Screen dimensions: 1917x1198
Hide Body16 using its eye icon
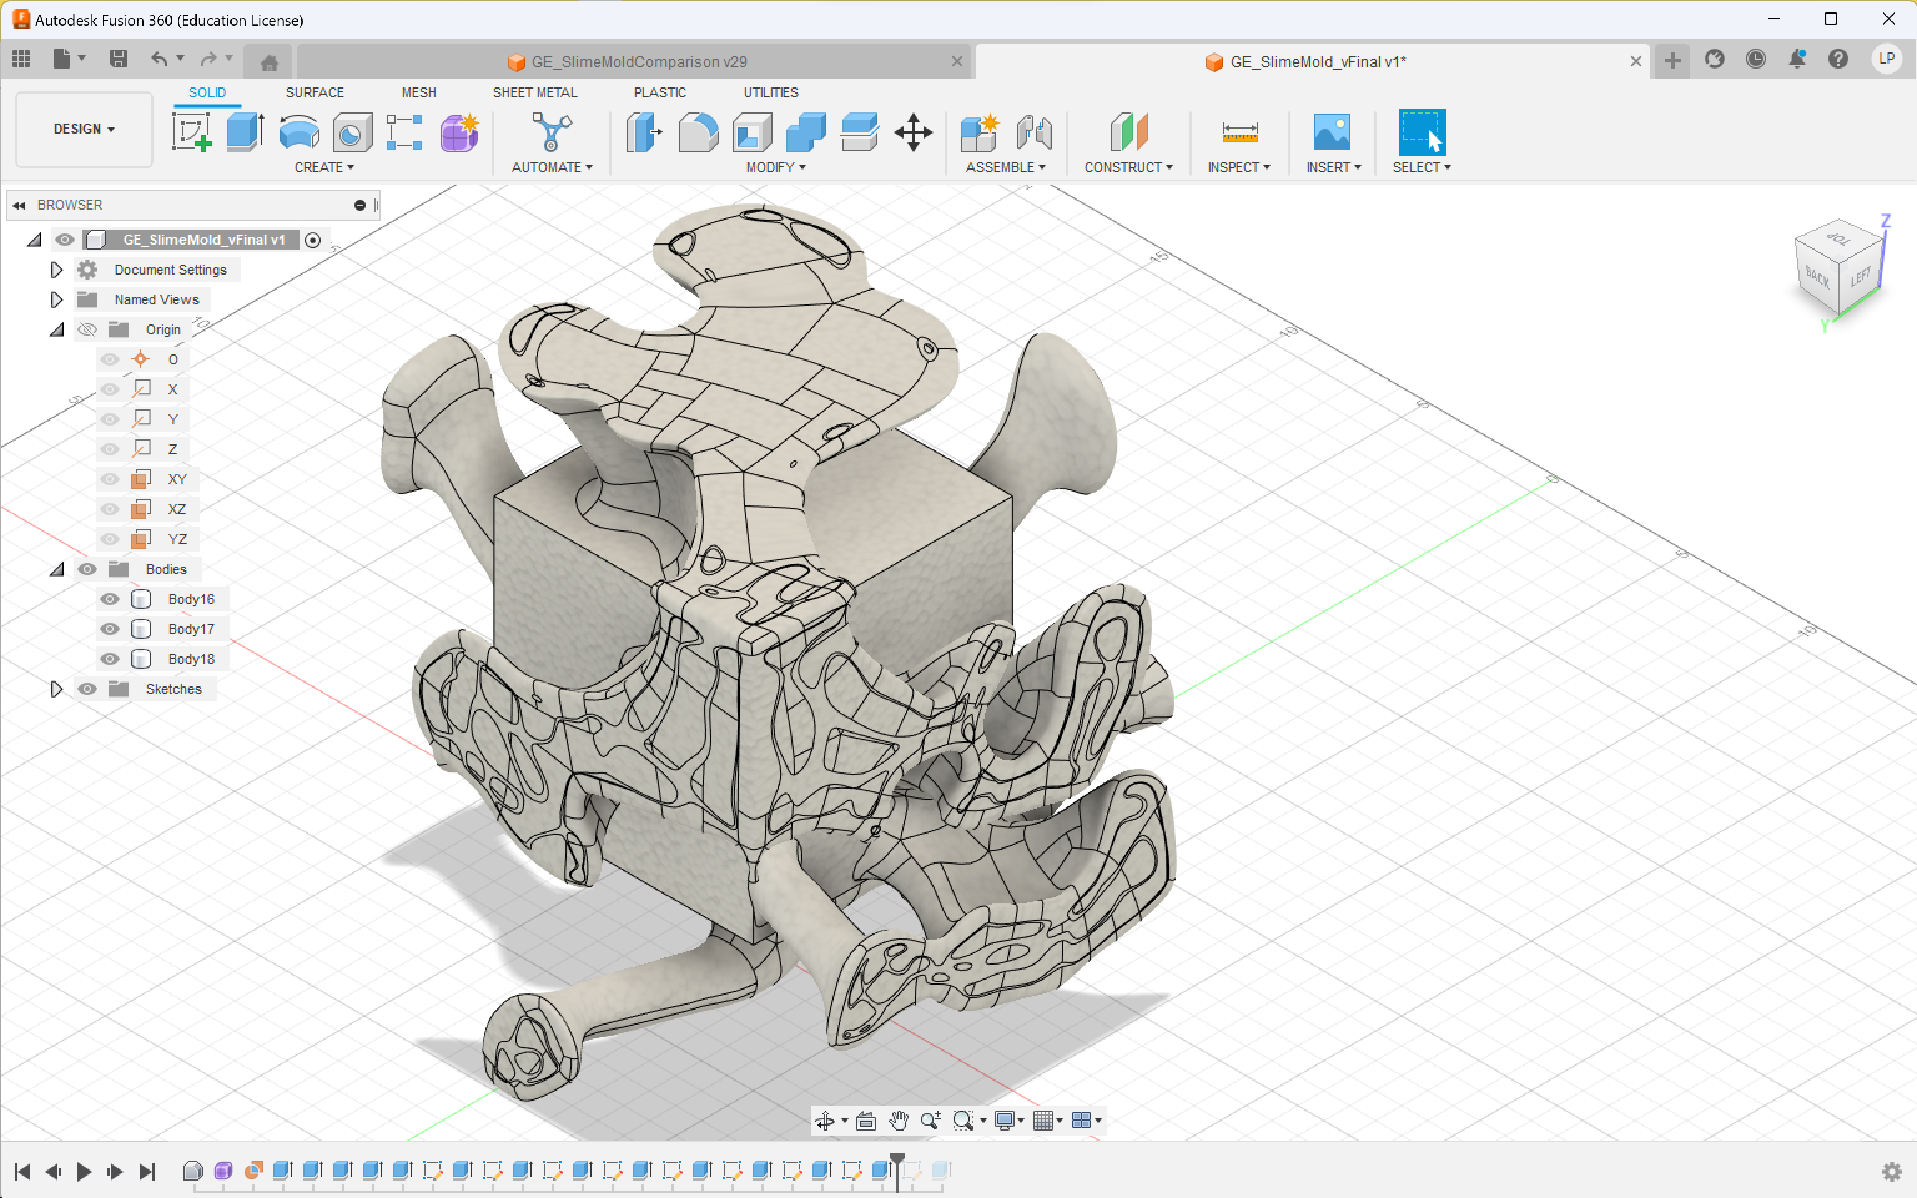(109, 599)
